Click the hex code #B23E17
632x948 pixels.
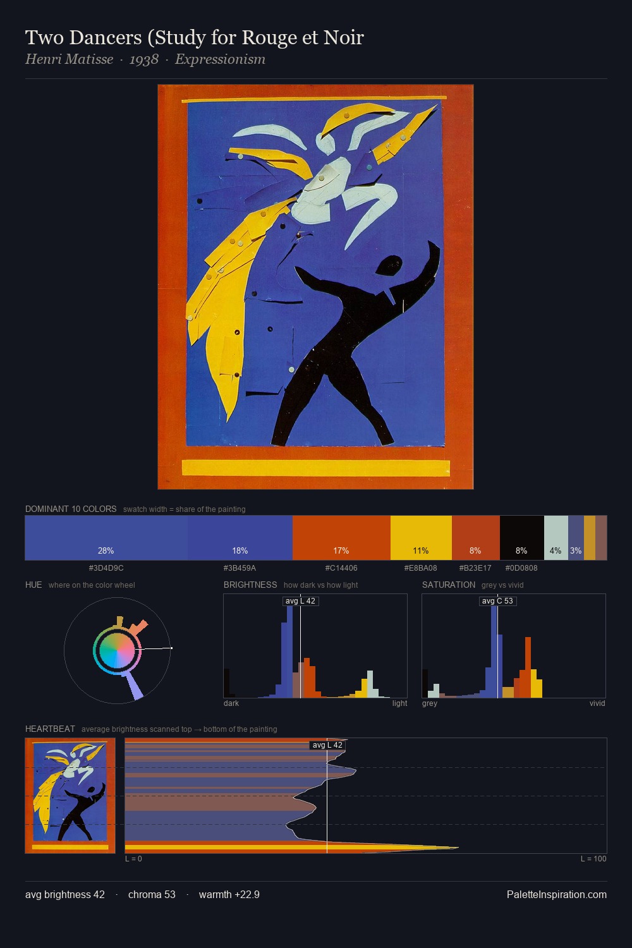[475, 568]
